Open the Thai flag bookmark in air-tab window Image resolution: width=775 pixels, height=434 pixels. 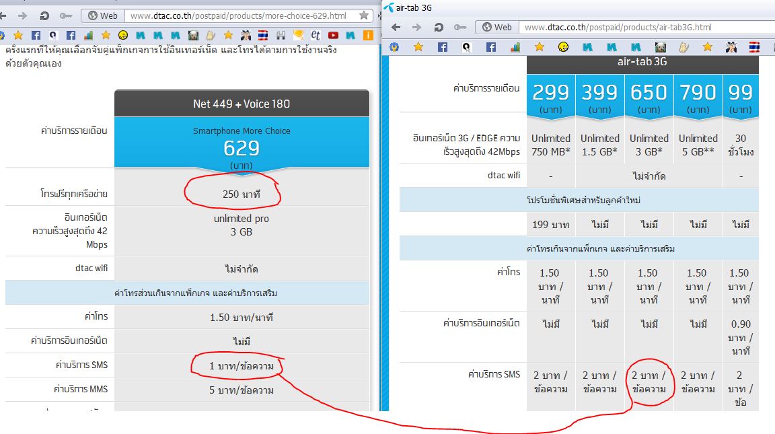click(x=754, y=47)
